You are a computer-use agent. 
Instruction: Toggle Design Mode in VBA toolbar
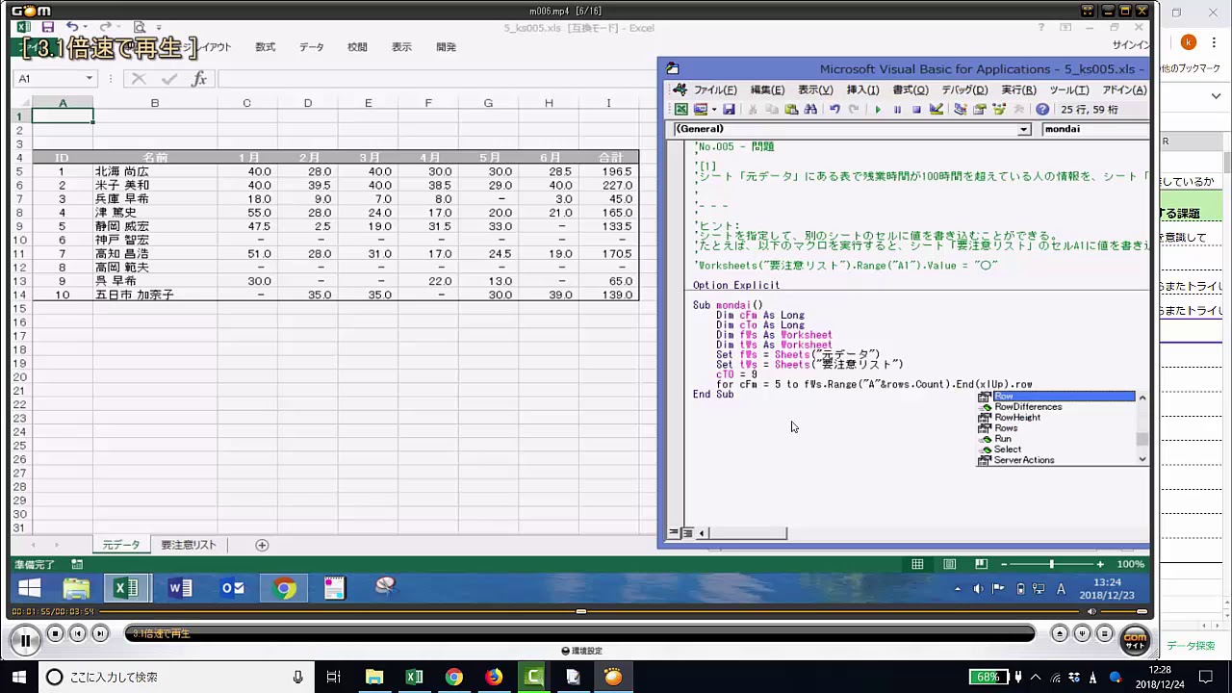pos(936,110)
